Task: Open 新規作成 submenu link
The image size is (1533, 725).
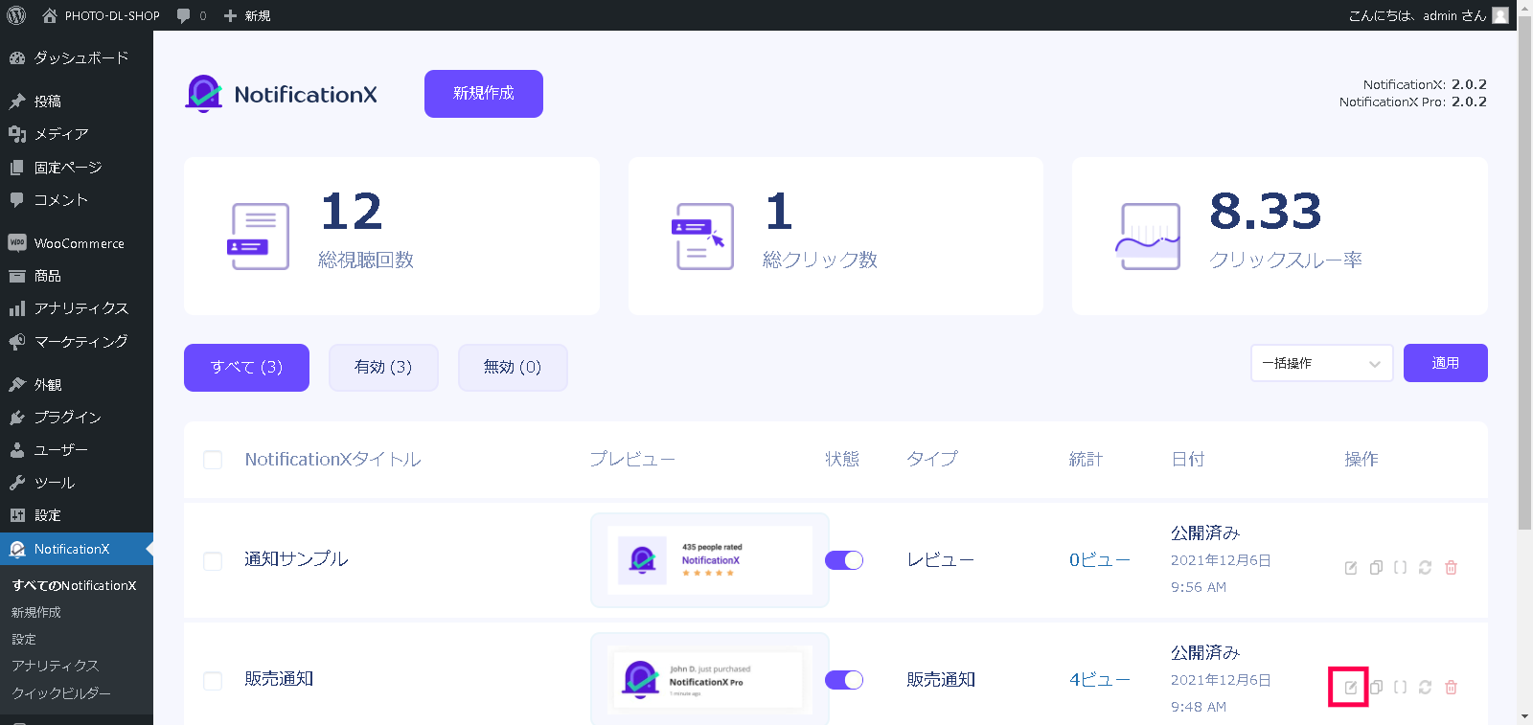Action: click(x=36, y=612)
